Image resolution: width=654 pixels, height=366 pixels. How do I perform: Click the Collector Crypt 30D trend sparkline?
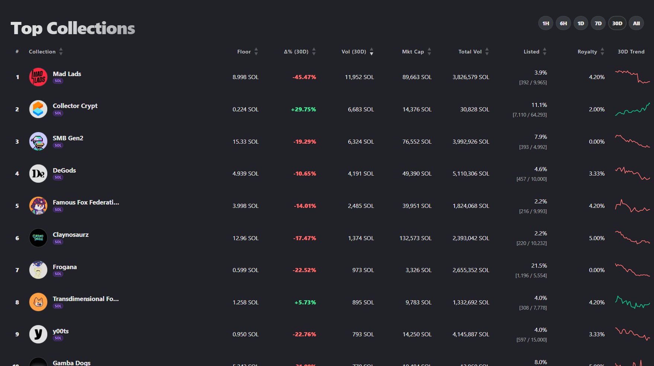point(632,109)
